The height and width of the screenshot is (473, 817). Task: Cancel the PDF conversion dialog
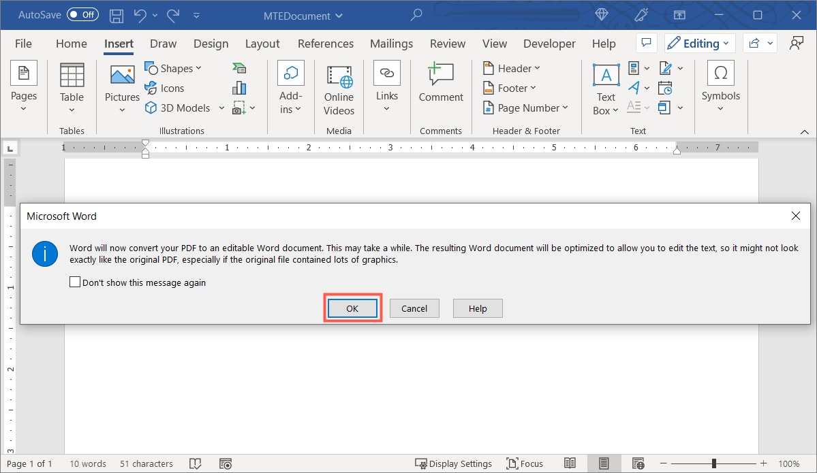click(x=414, y=308)
